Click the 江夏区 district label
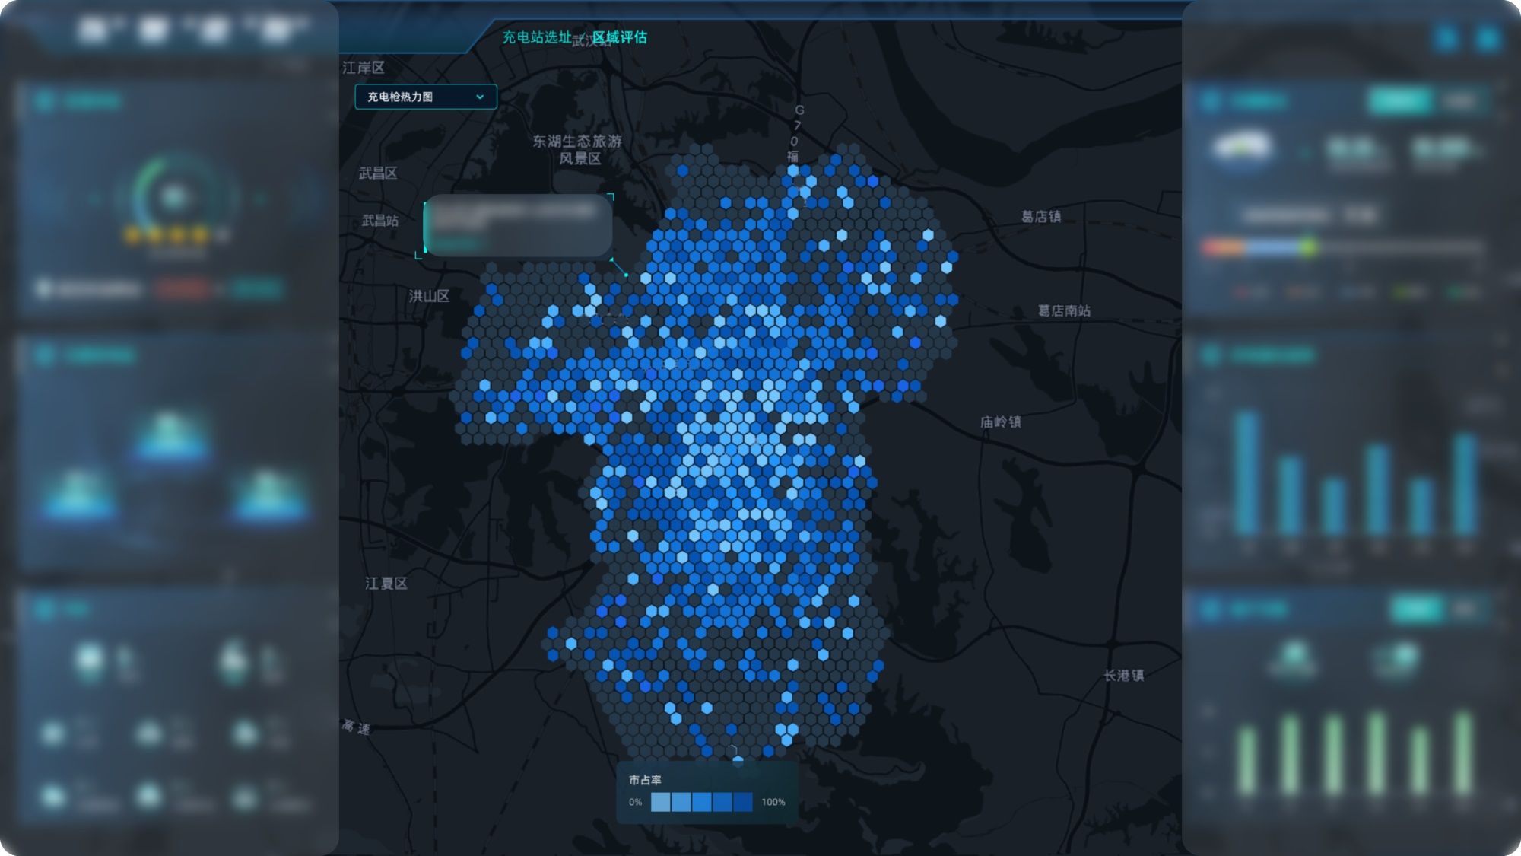This screenshot has height=856, width=1521. [x=386, y=584]
